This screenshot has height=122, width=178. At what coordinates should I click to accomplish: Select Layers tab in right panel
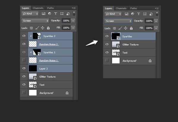point(108,8)
